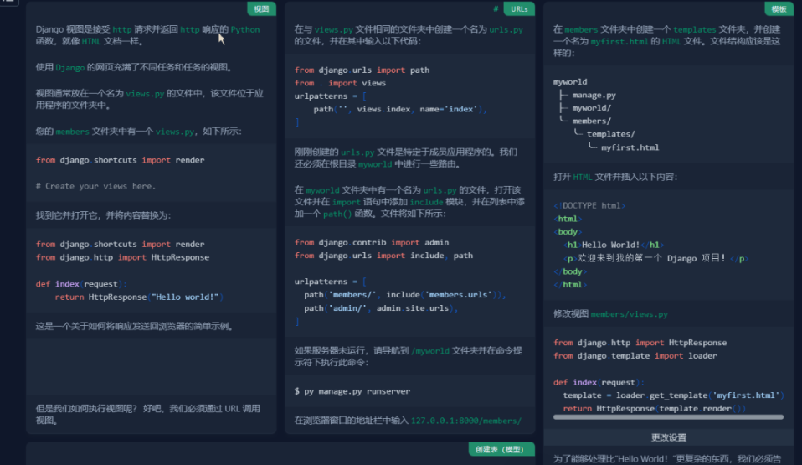Viewport: 802px width, 465px height.
Task: Click the 使用 Django 的网页充满了 sentence
Action: tap(134, 67)
